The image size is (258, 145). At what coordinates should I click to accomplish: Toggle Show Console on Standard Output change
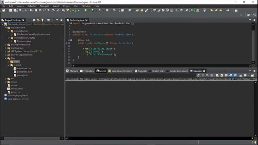[231, 75]
